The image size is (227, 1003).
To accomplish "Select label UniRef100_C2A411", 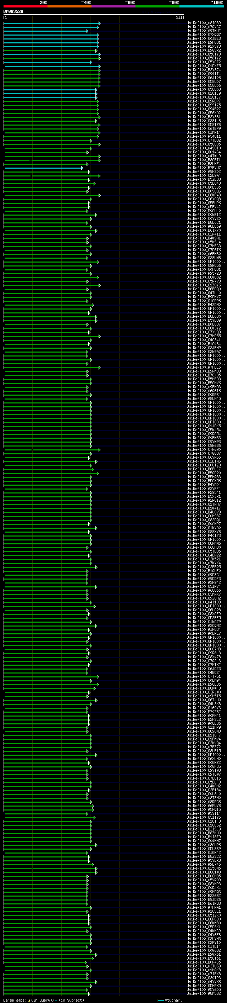I will click(x=204, y=234).
